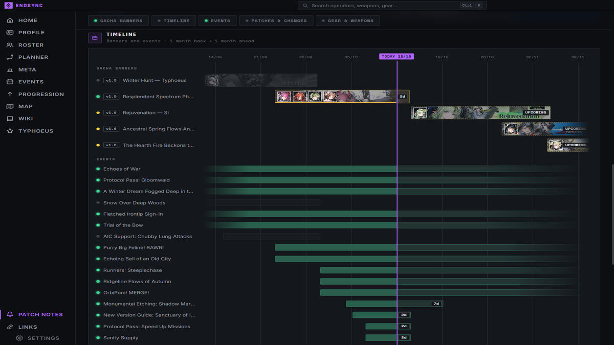Toggle the Timeline filter chip
614x345 pixels.
pos(173,21)
